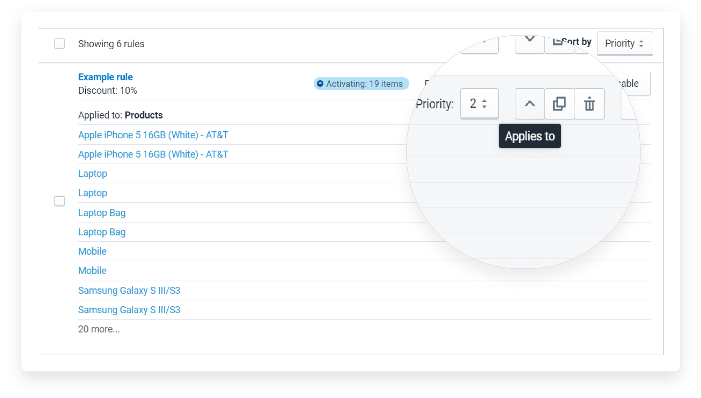701x398 pixels.
Task: Click the Applies to tooltip icon
Action: [529, 103]
